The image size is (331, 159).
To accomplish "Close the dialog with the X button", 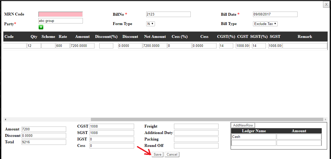I will point(326,4).
